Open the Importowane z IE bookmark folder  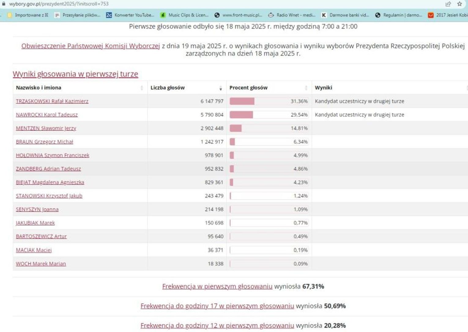(x=28, y=15)
